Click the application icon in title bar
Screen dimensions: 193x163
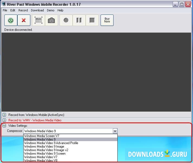(x=4, y=4)
